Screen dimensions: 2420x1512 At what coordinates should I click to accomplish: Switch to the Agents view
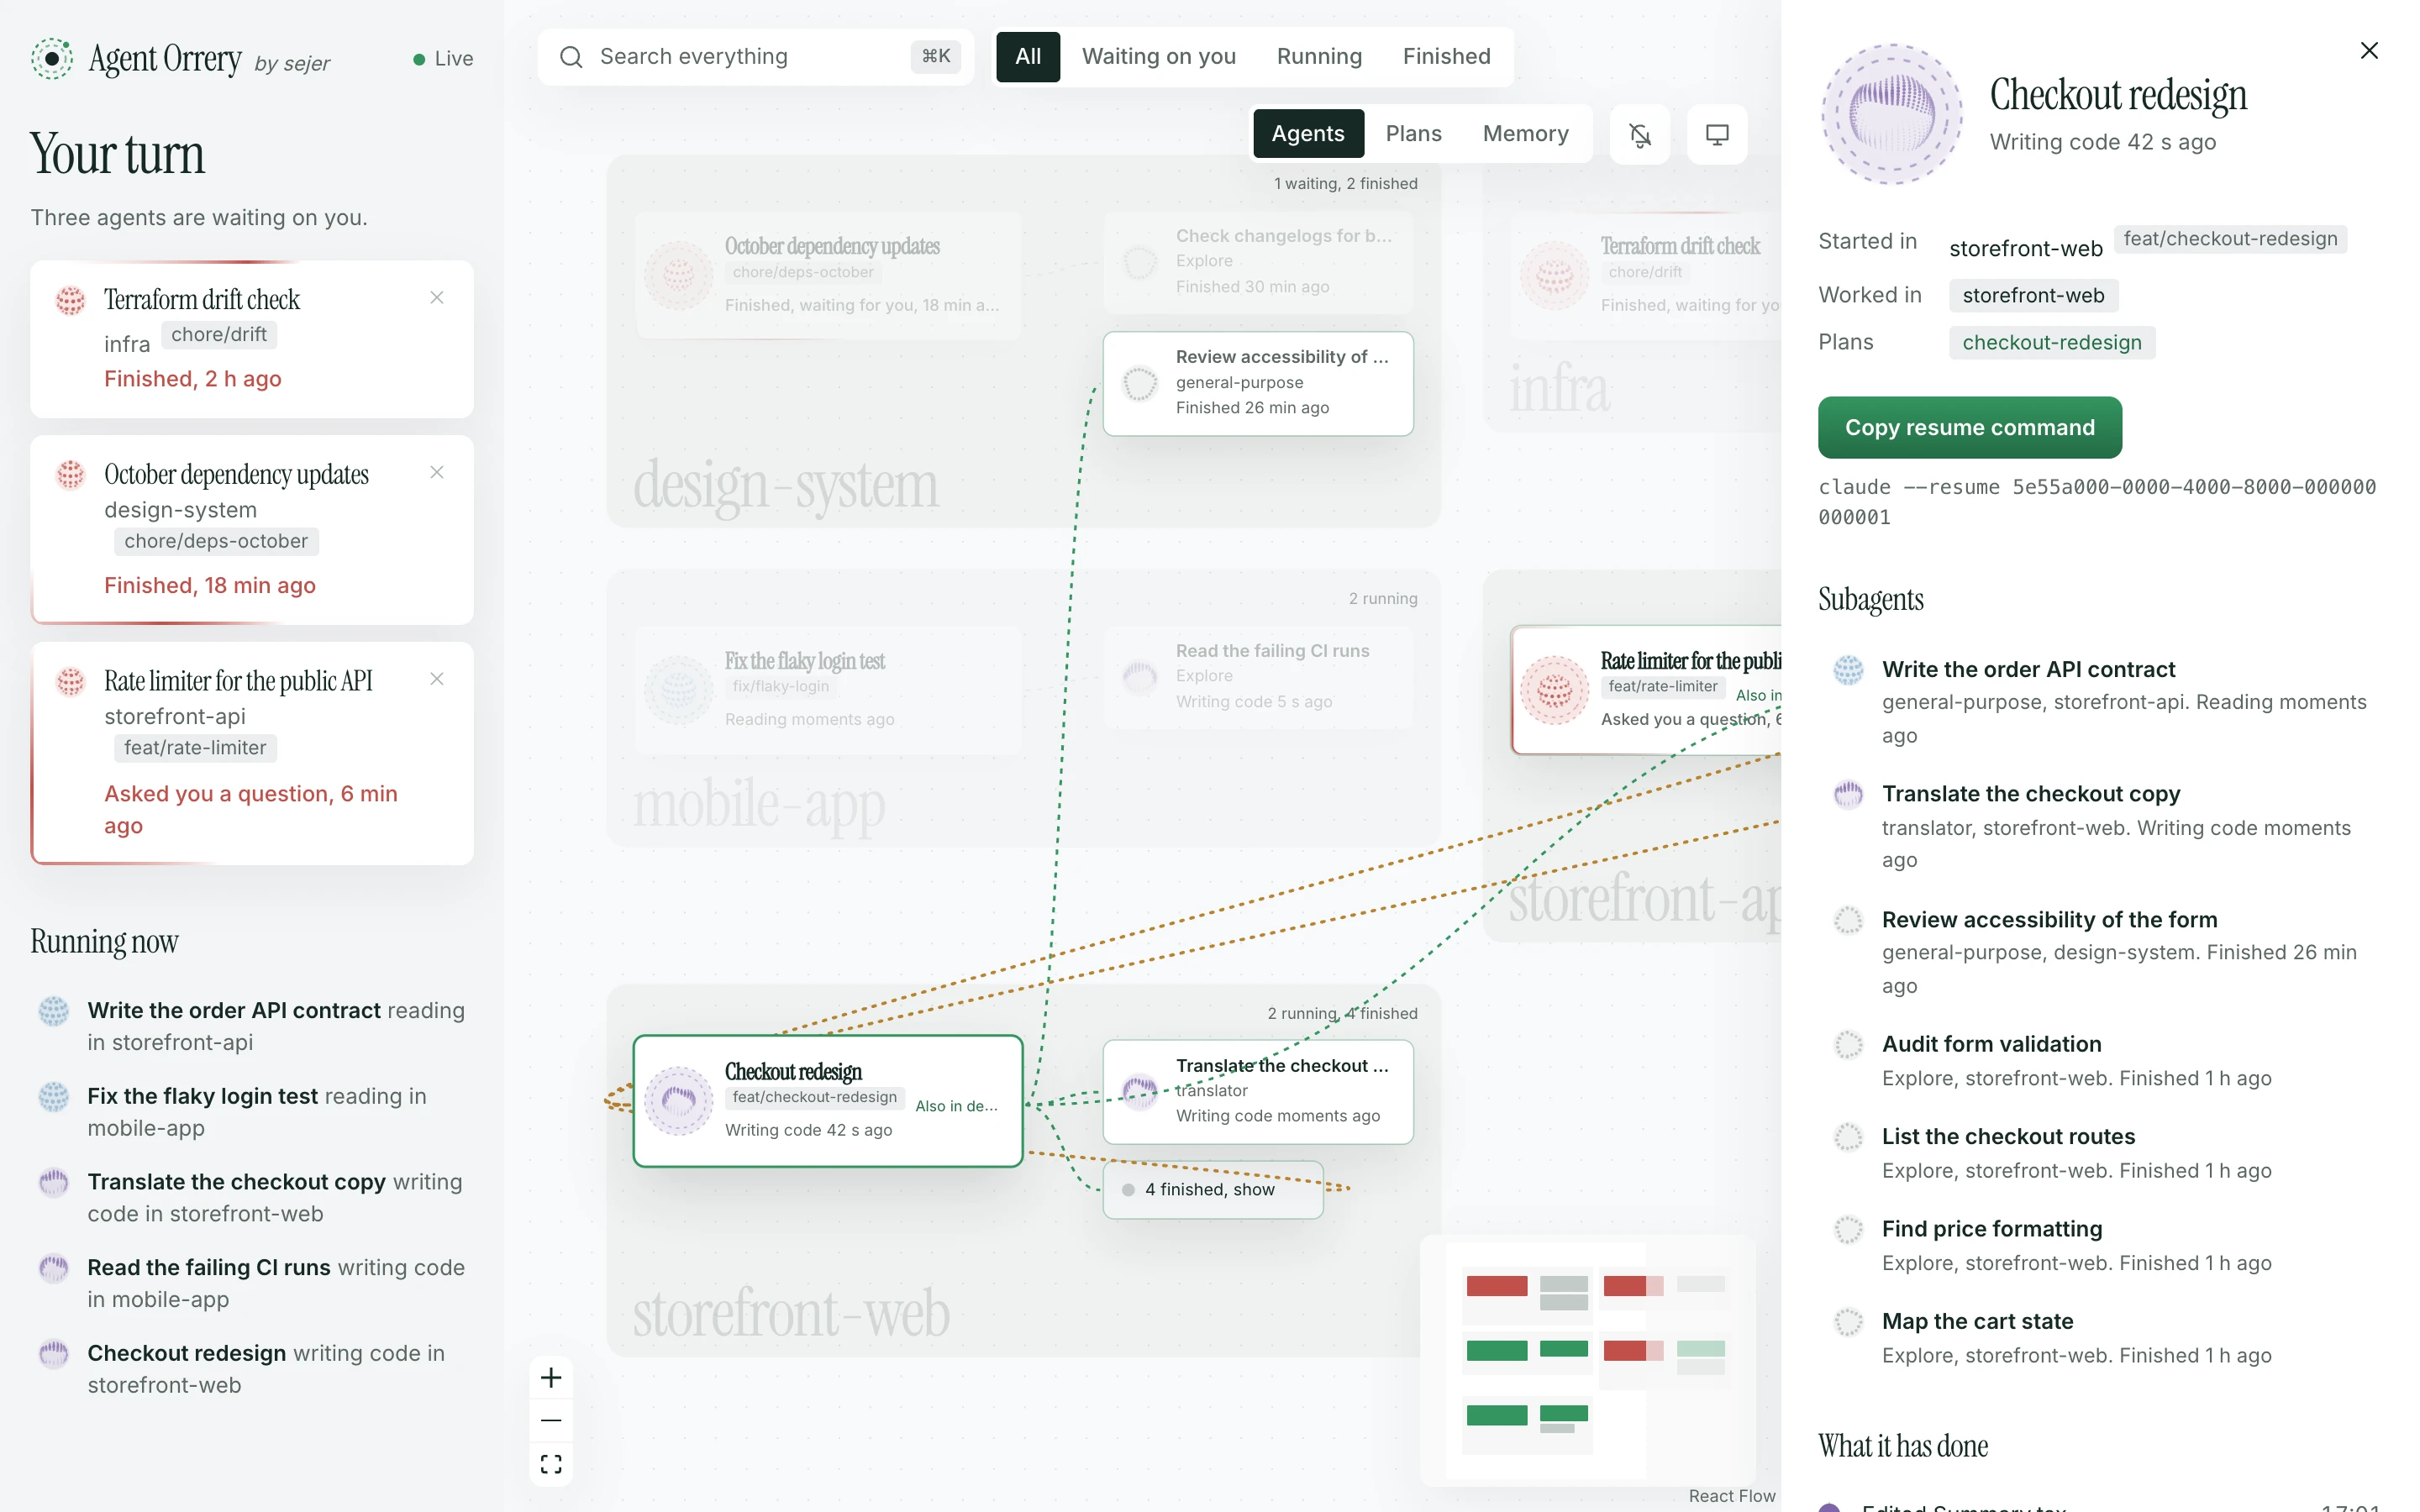1308,134
